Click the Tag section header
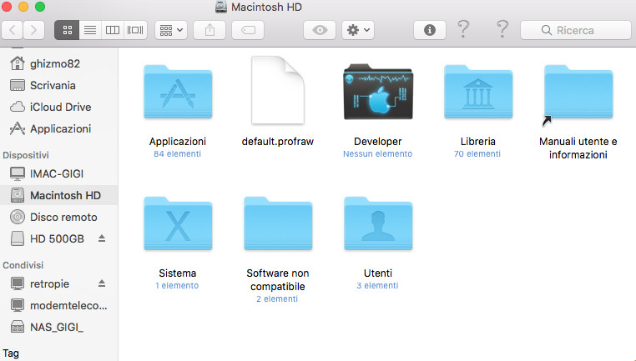Viewport: 636px width, 361px height. [x=11, y=353]
